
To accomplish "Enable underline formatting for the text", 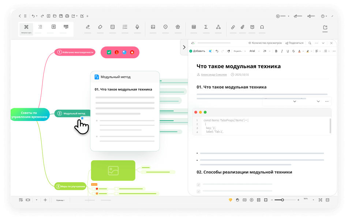I will (x=288, y=51).
